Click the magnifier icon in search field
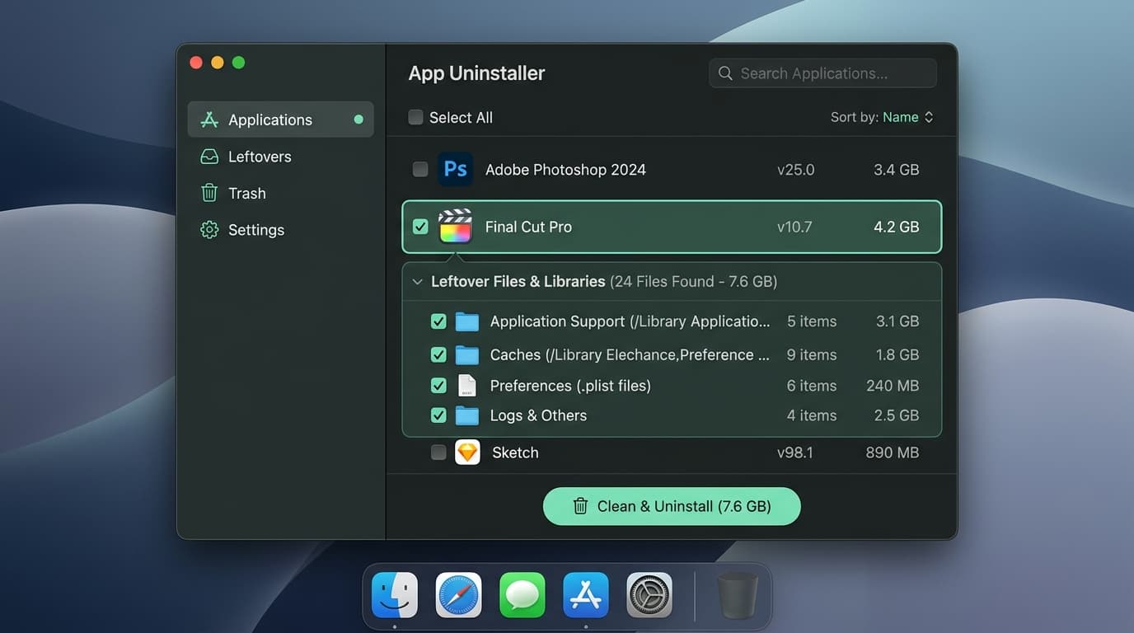The width and height of the screenshot is (1134, 633). [x=725, y=73]
